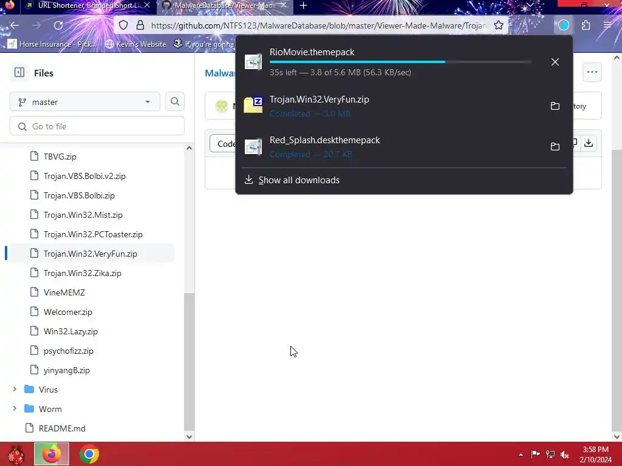Open the network tray icon
Screen dimensions: 622x466
550,454
